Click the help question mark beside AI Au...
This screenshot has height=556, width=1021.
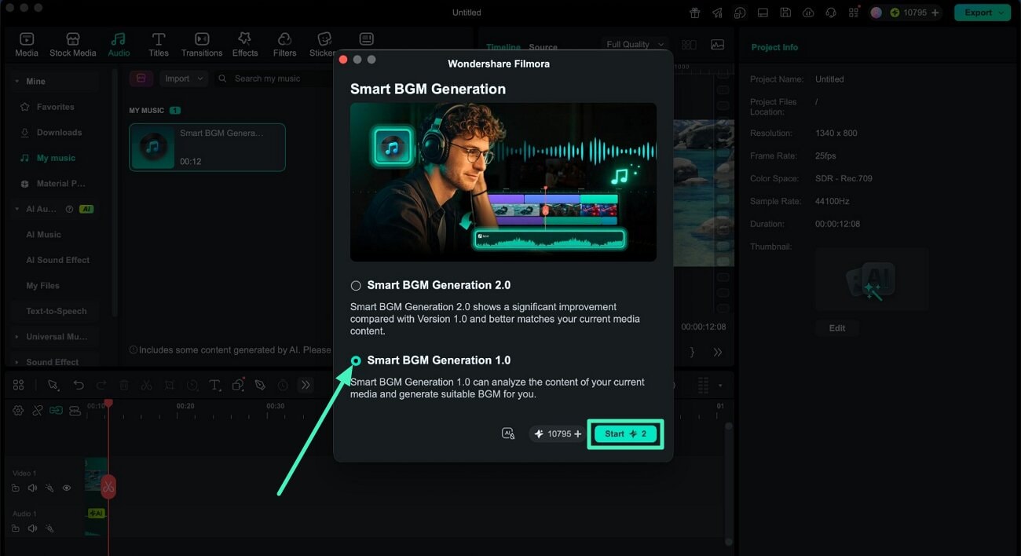[69, 209]
